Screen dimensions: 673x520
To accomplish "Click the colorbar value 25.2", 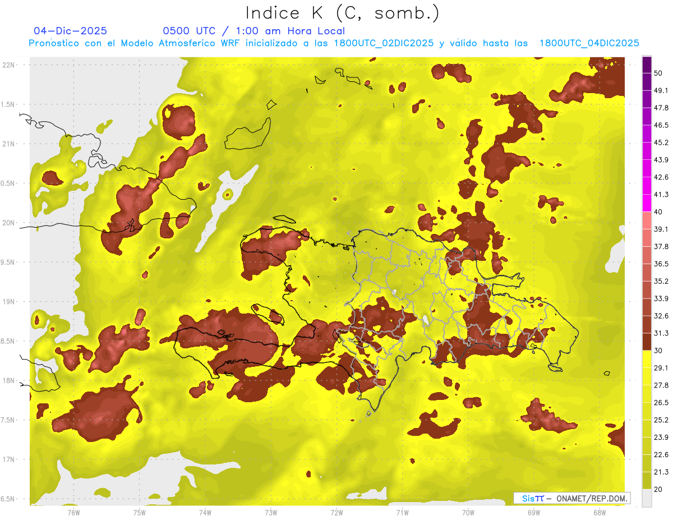I will click(661, 420).
